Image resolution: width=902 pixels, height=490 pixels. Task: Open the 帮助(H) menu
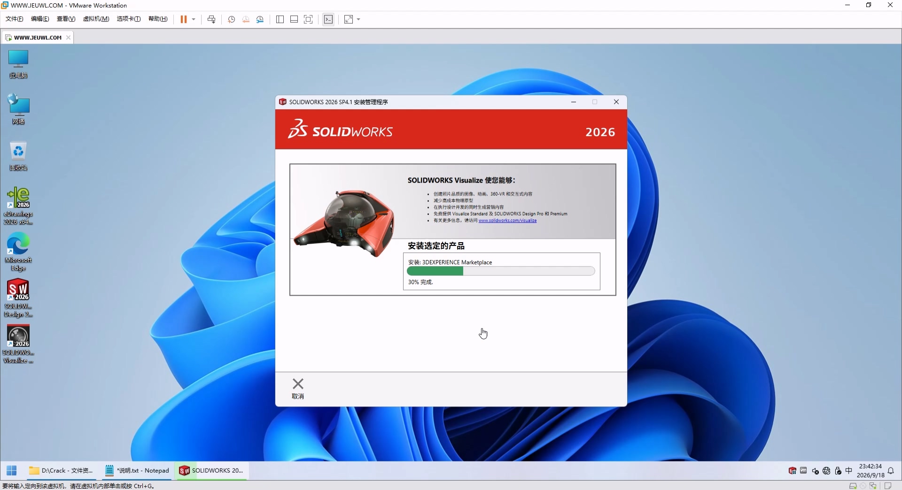click(158, 19)
